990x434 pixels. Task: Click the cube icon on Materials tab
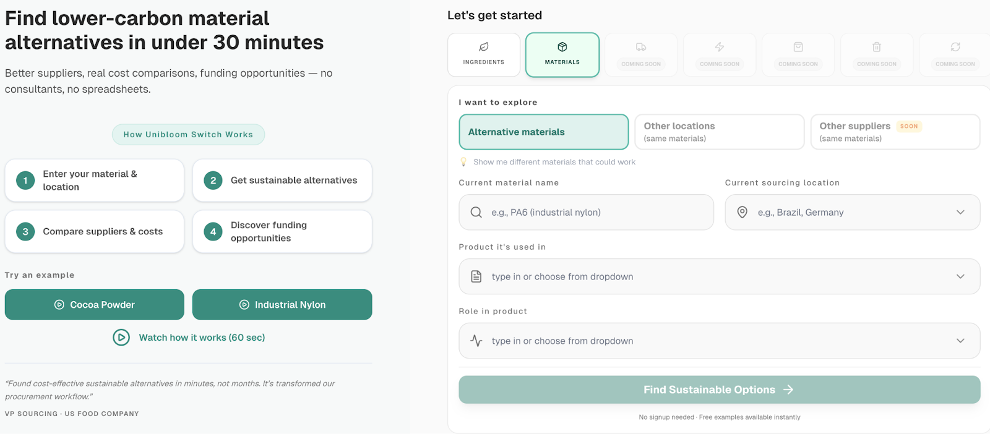pos(562,47)
